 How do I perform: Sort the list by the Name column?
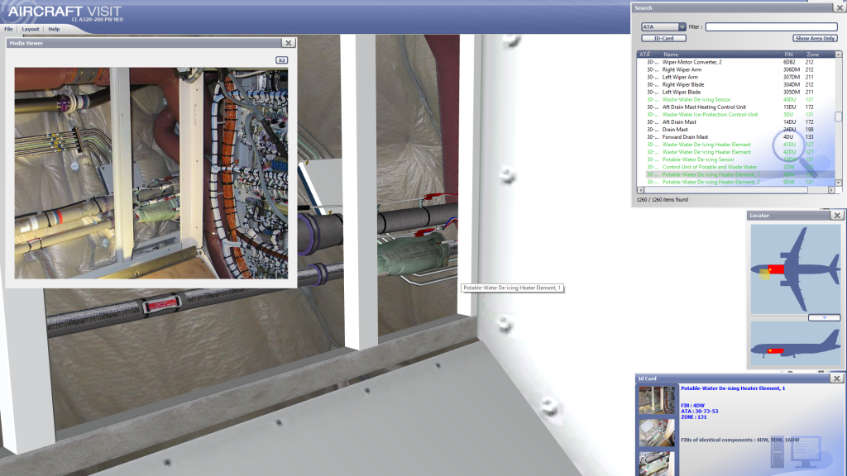point(671,55)
